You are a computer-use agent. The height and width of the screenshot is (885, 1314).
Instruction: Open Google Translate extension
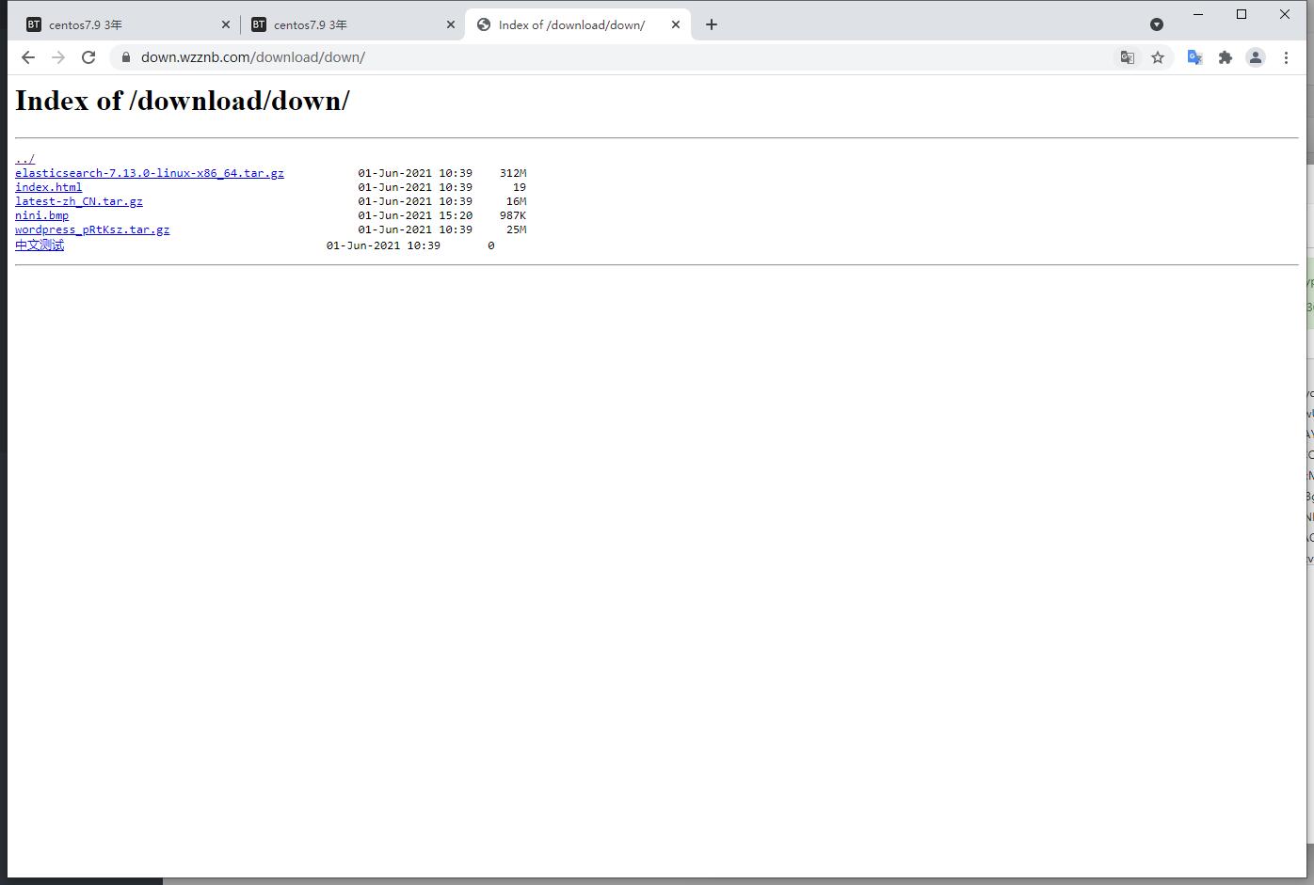pyautogui.click(x=1194, y=57)
